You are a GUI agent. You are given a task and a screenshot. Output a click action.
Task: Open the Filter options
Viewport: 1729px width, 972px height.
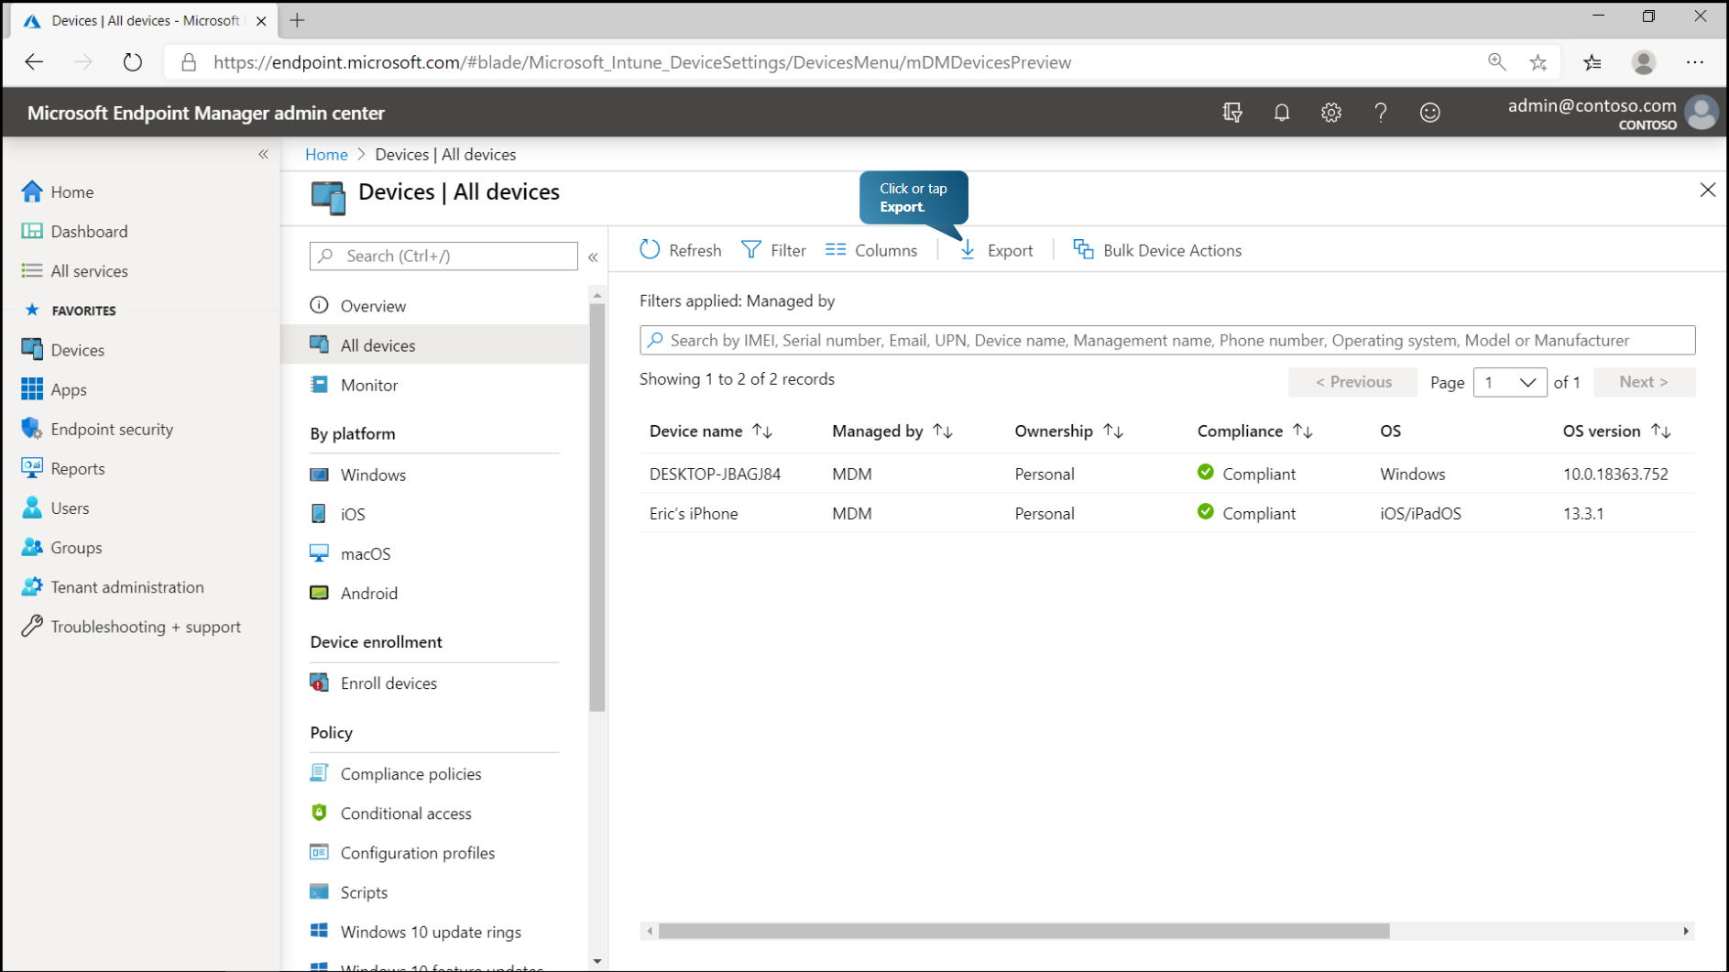point(774,250)
